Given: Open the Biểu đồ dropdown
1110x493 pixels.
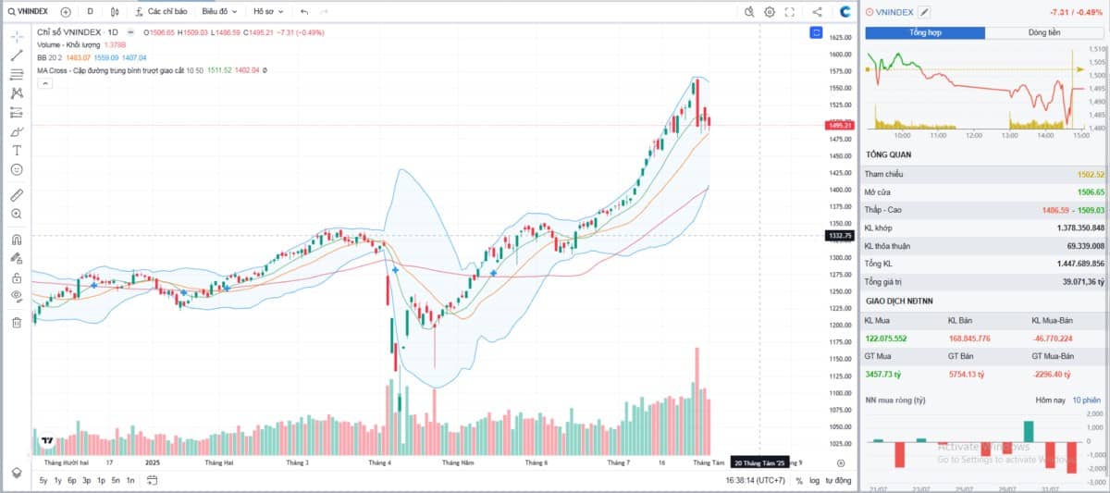Looking at the screenshot, I should [219, 12].
